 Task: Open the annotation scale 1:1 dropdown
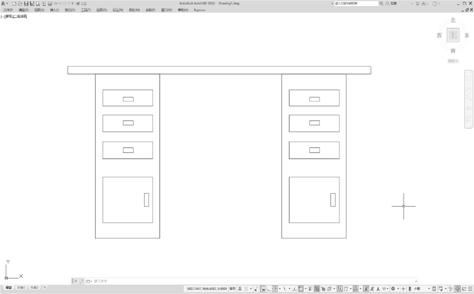click(x=385, y=289)
